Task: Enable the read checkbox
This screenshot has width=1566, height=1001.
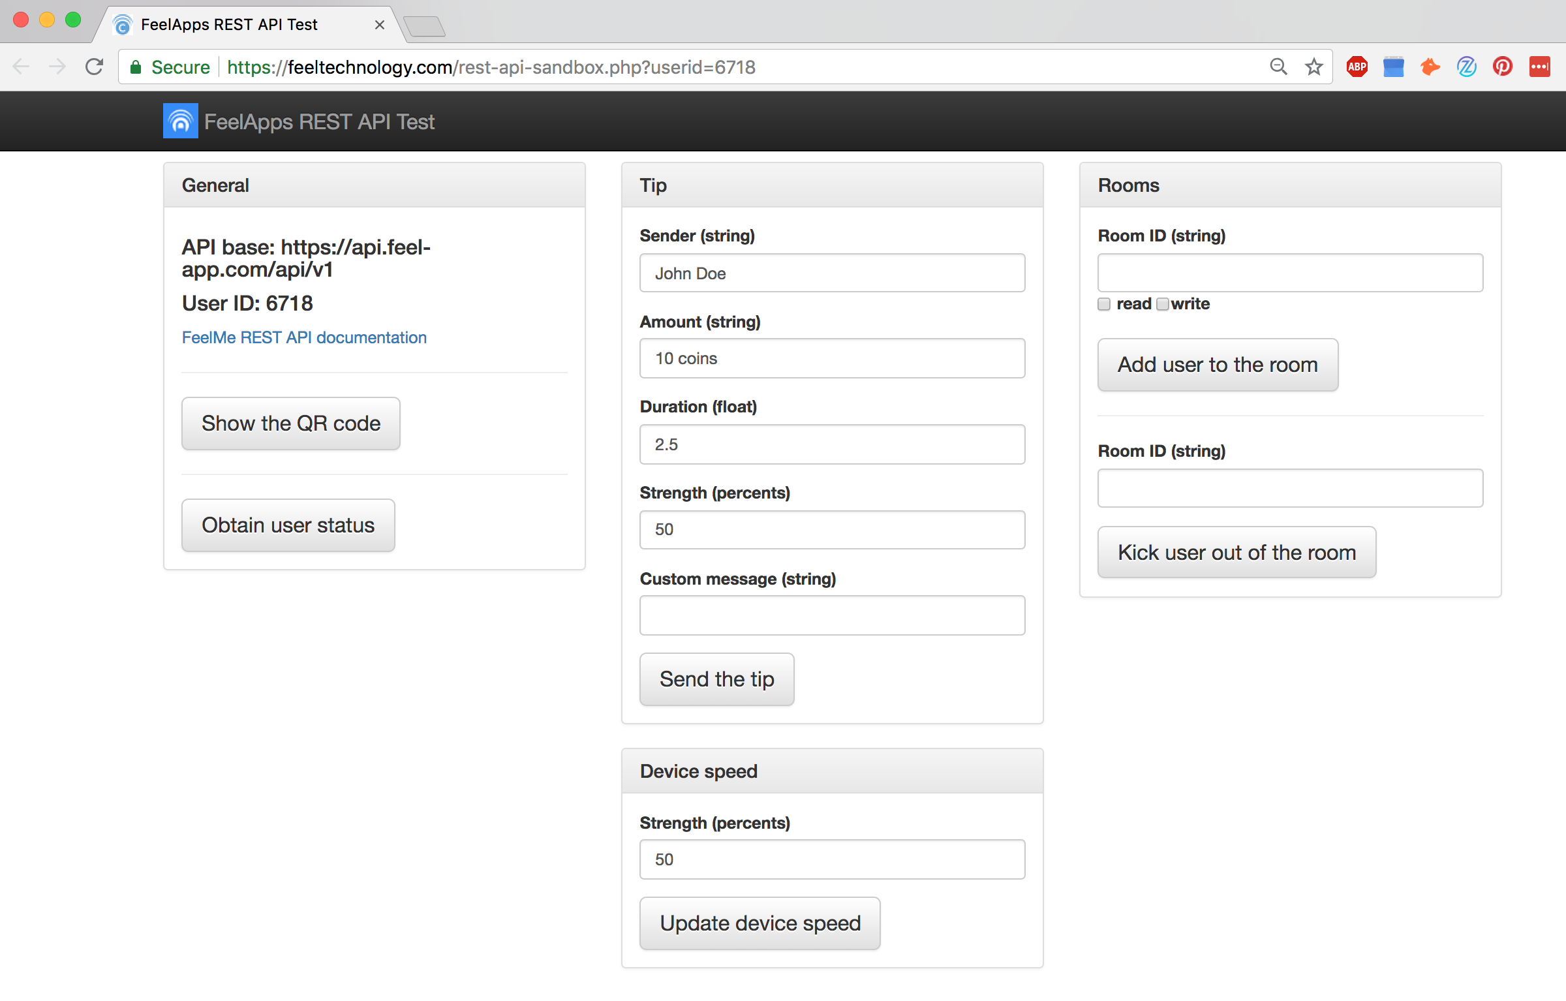Action: coord(1104,304)
